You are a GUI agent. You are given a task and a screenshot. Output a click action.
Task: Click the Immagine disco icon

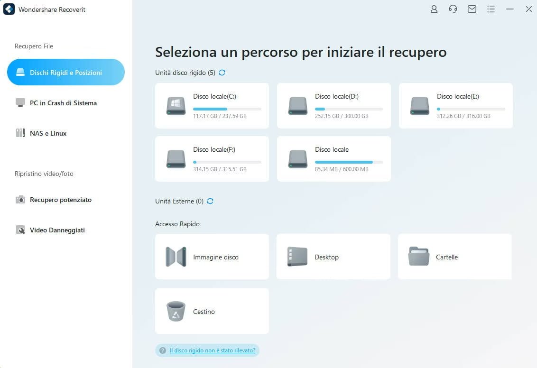tap(176, 257)
